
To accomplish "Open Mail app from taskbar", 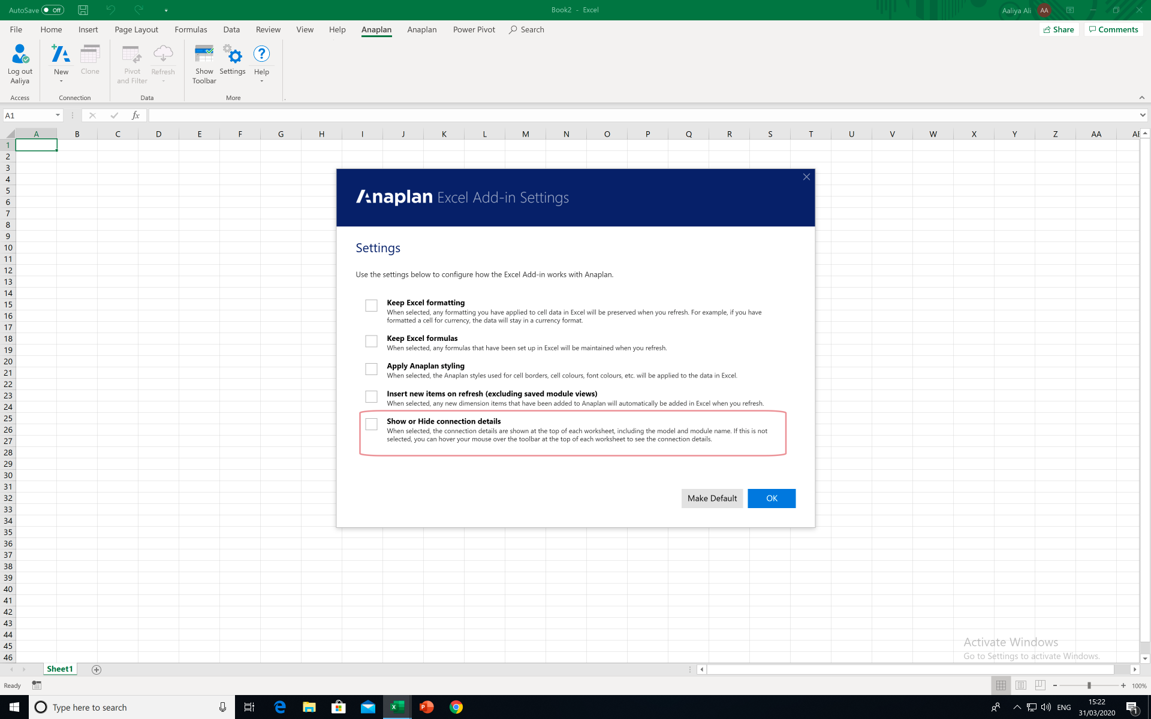I will pyautogui.click(x=367, y=707).
